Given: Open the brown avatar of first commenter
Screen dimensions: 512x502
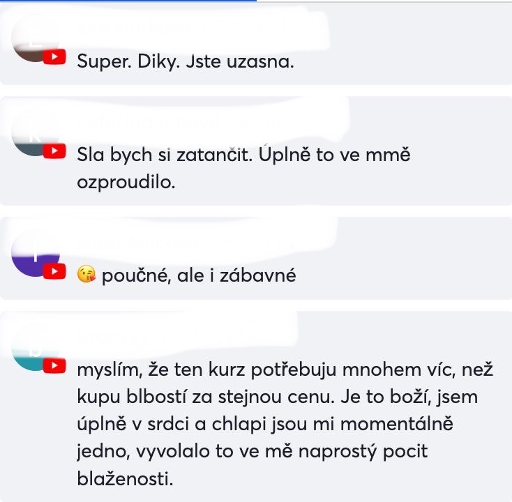Looking at the screenshot, I should (x=36, y=39).
